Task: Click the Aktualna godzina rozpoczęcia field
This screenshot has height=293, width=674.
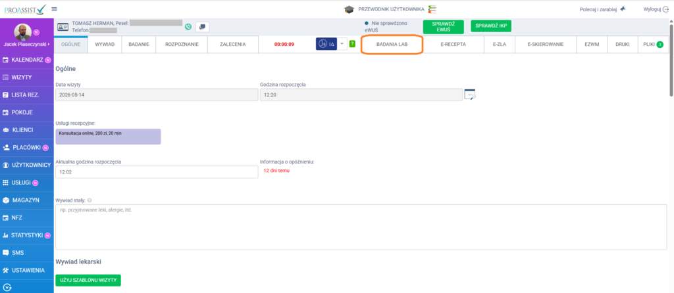Action: (x=157, y=172)
